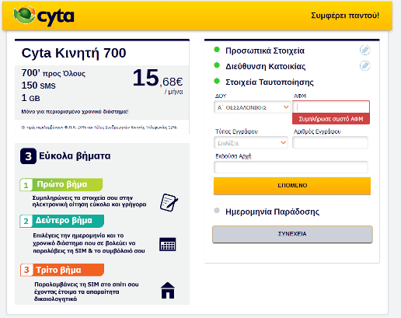Click the Δεύτερο βήμα step label
The width and height of the screenshot is (401, 318).
click(x=62, y=221)
